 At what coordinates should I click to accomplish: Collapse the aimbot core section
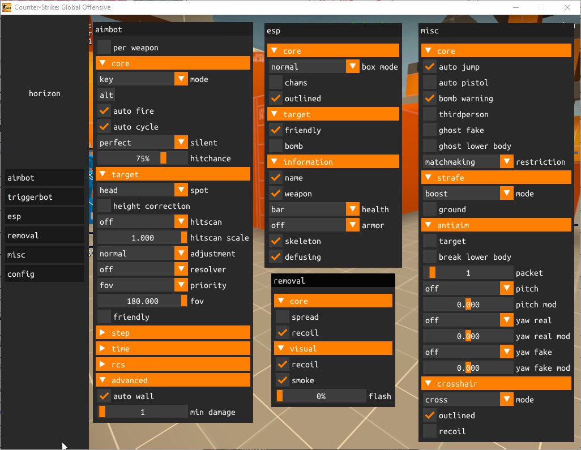(x=173, y=63)
